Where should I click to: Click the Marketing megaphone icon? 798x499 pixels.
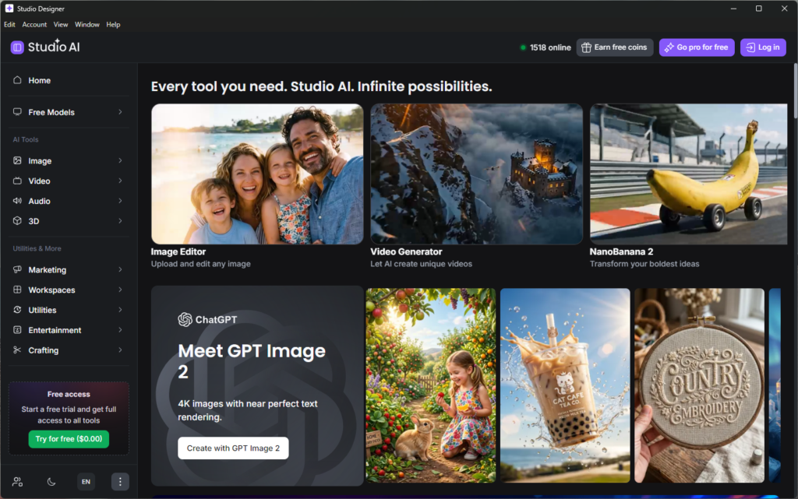tap(17, 269)
